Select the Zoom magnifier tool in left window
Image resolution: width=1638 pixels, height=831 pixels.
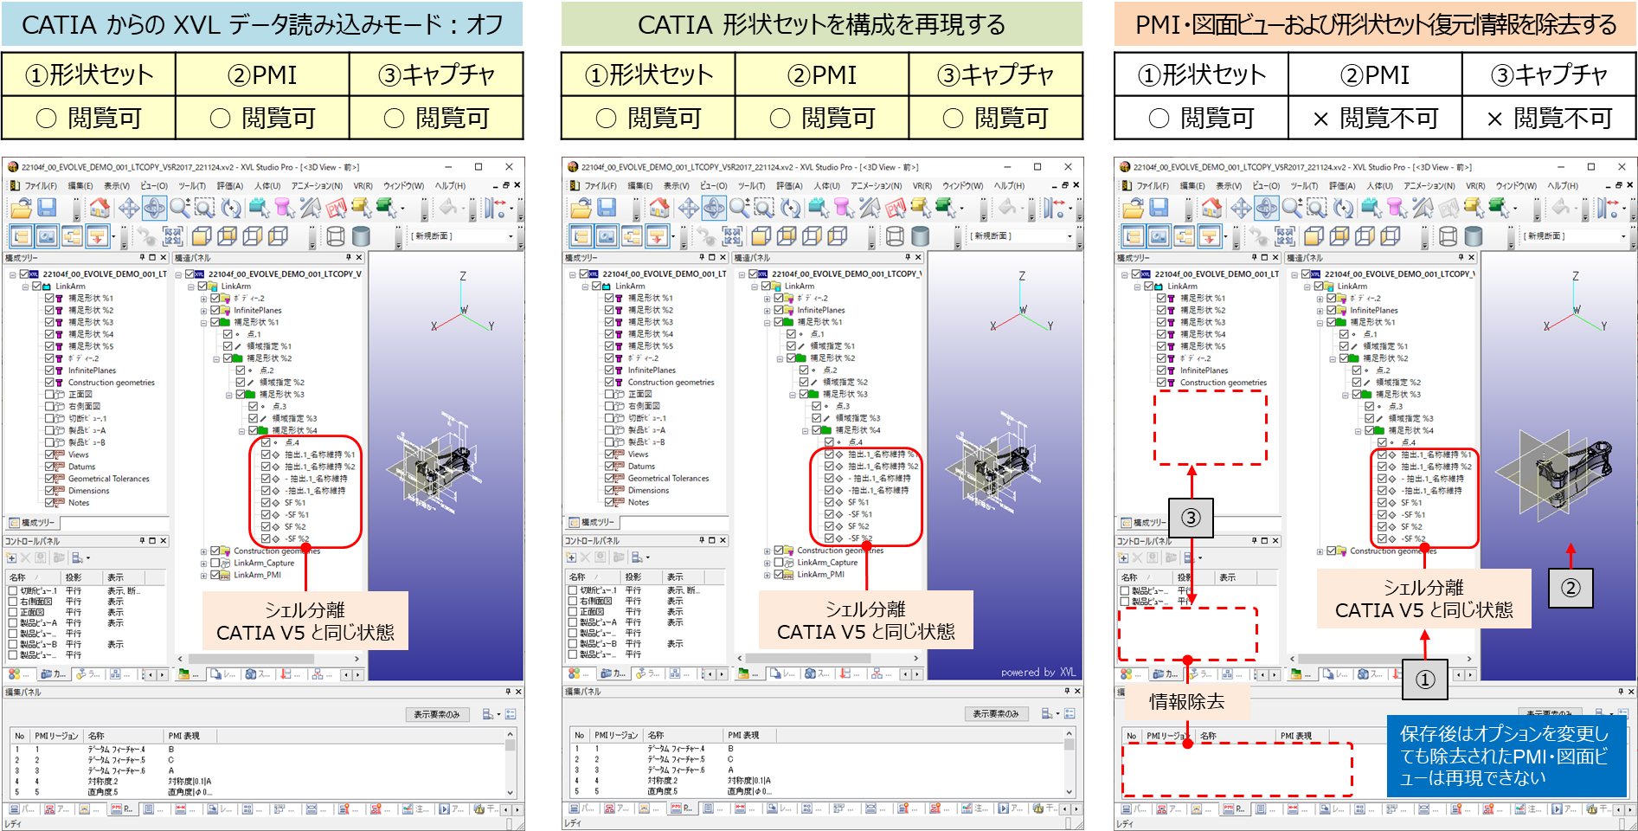pyautogui.click(x=179, y=208)
